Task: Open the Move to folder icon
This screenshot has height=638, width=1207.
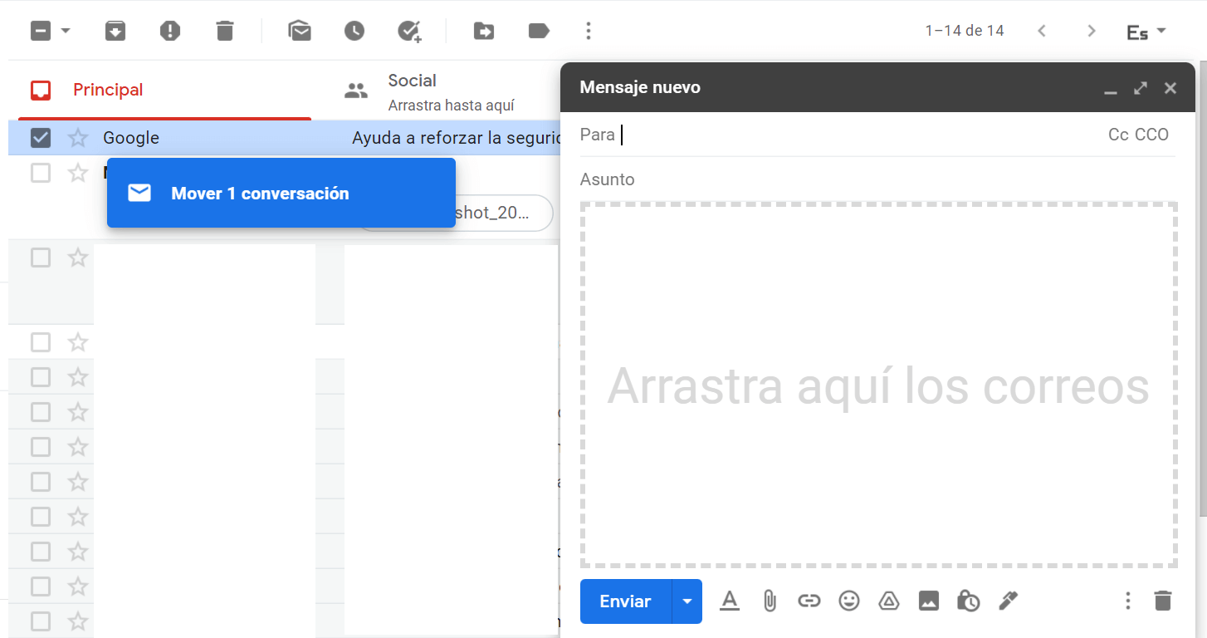Action: tap(484, 32)
